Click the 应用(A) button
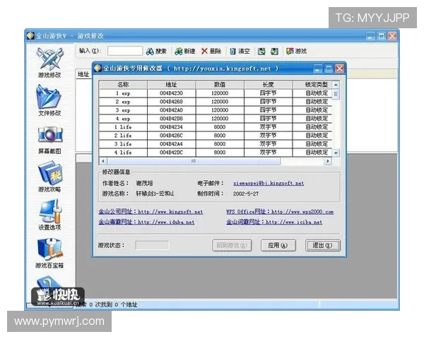This screenshot has width=424, height=339. tap(278, 246)
